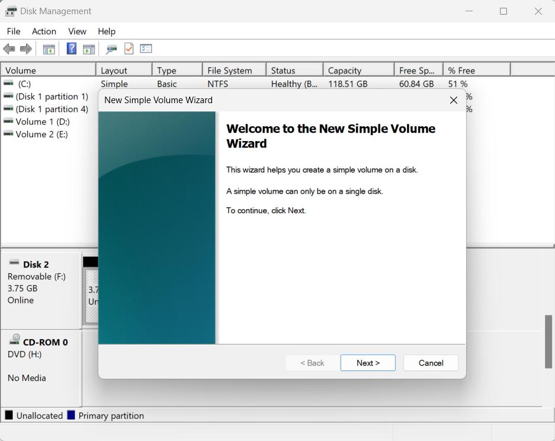Open the View menu
The width and height of the screenshot is (555, 441).
click(x=77, y=31)
